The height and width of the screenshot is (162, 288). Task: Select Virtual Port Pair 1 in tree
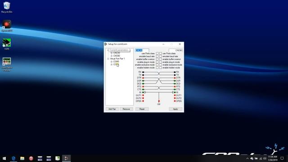pos(117,58)
